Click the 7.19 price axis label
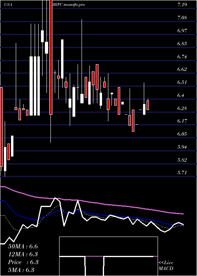Viewport: 197px width, 276px height. tap(182, 5)
